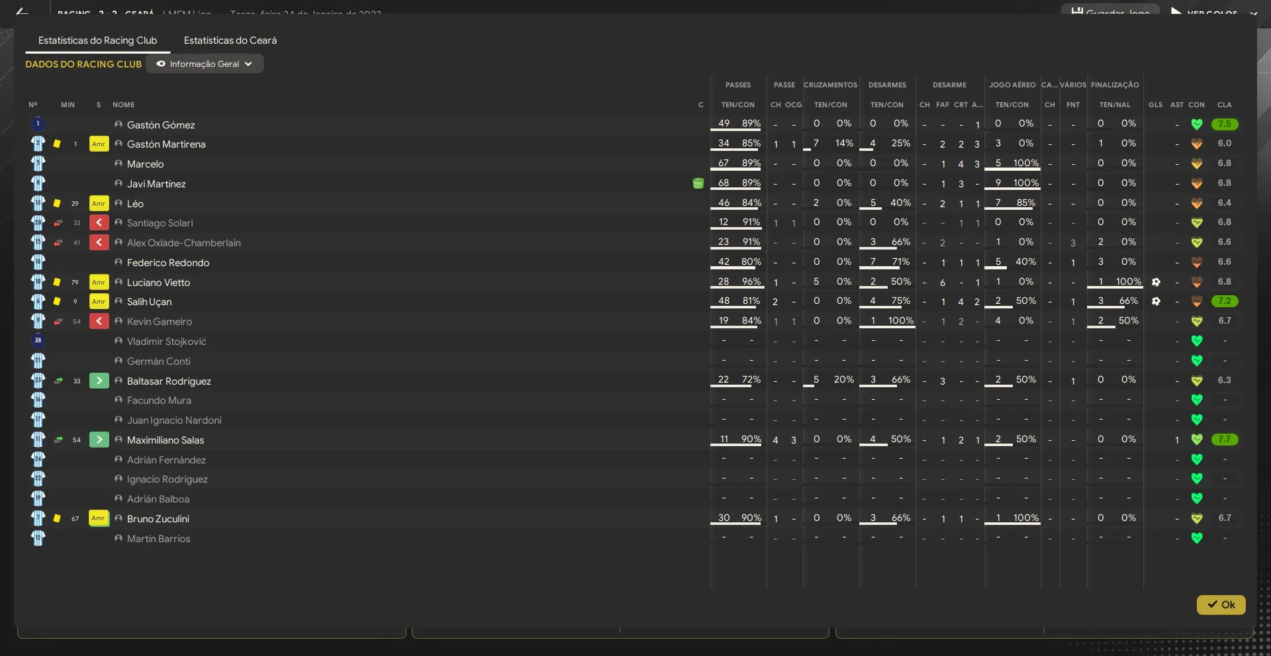The height and width of the screenshot is (656, 1271).
Task: Click Luciano Vietto's yellow card icon
Action: coord(57,282)
